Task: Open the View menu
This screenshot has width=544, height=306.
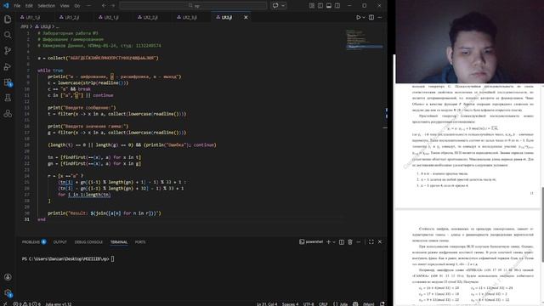Action: (x=65, y=6)
